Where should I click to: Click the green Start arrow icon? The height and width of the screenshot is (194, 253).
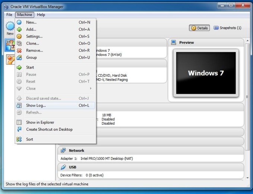coord(19,67)
